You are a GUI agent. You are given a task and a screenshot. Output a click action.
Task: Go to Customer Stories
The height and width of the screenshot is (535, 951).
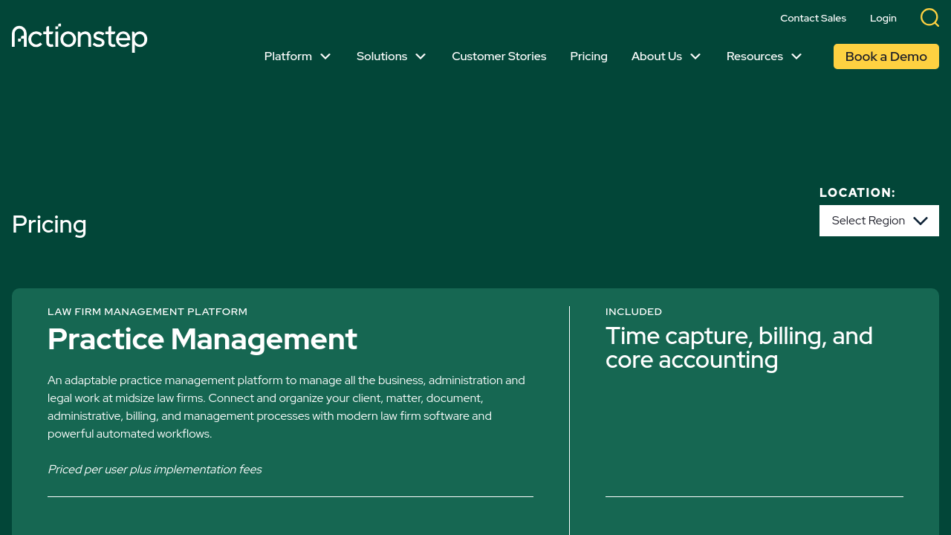[x=499, y=56]
